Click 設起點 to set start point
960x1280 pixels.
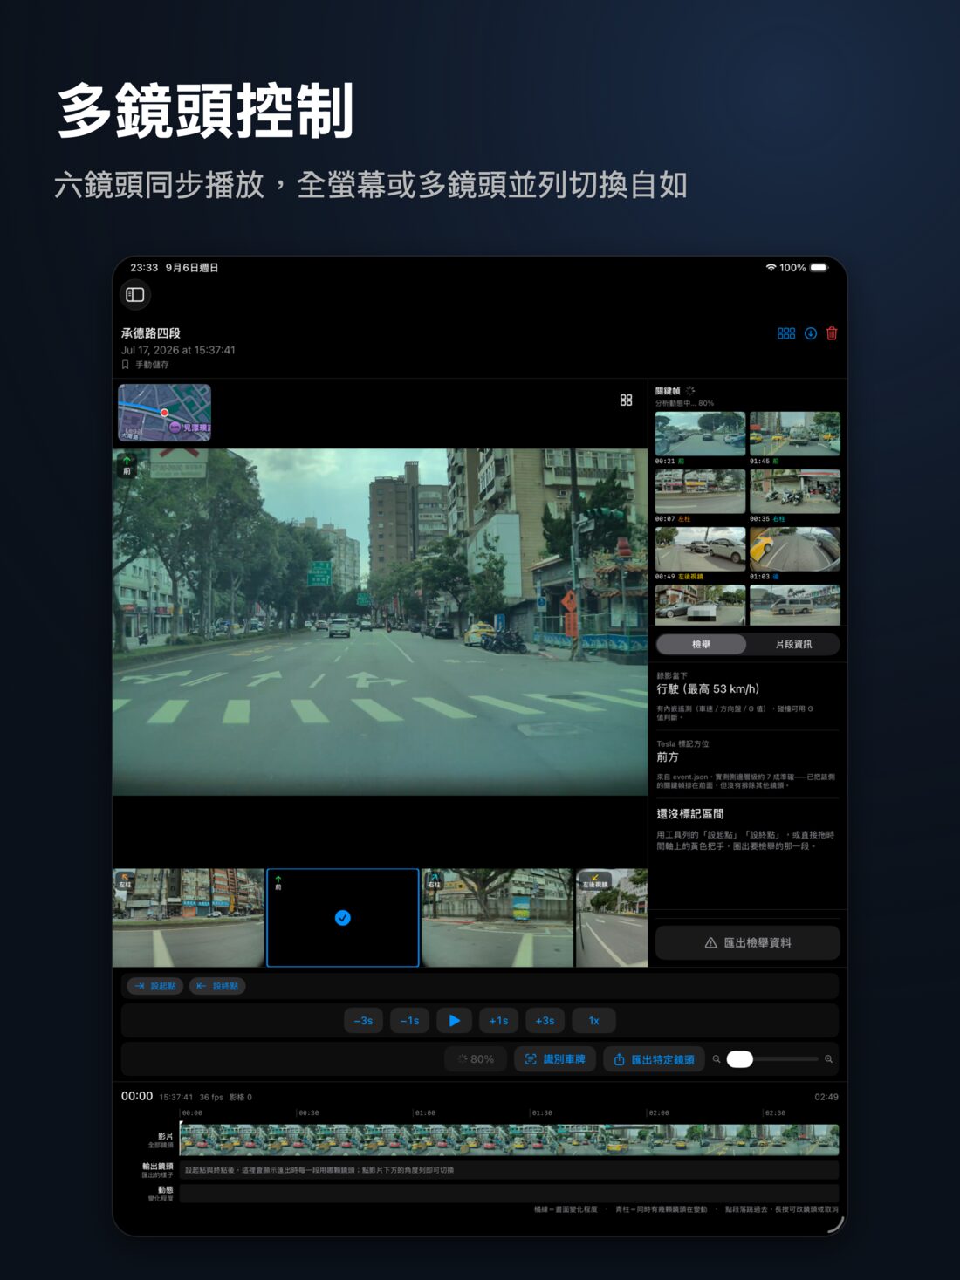point(155,986)
